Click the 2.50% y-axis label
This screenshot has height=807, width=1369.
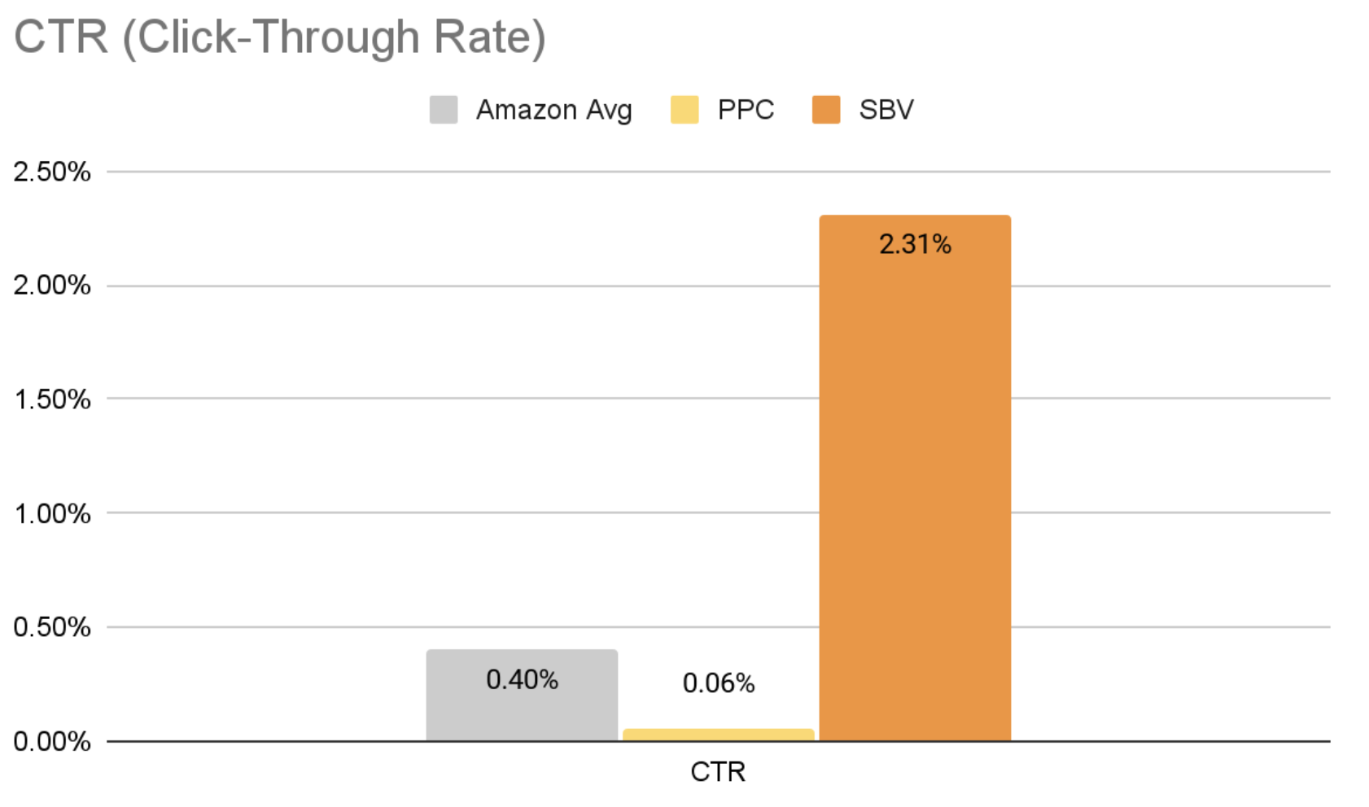coord(52,172)
